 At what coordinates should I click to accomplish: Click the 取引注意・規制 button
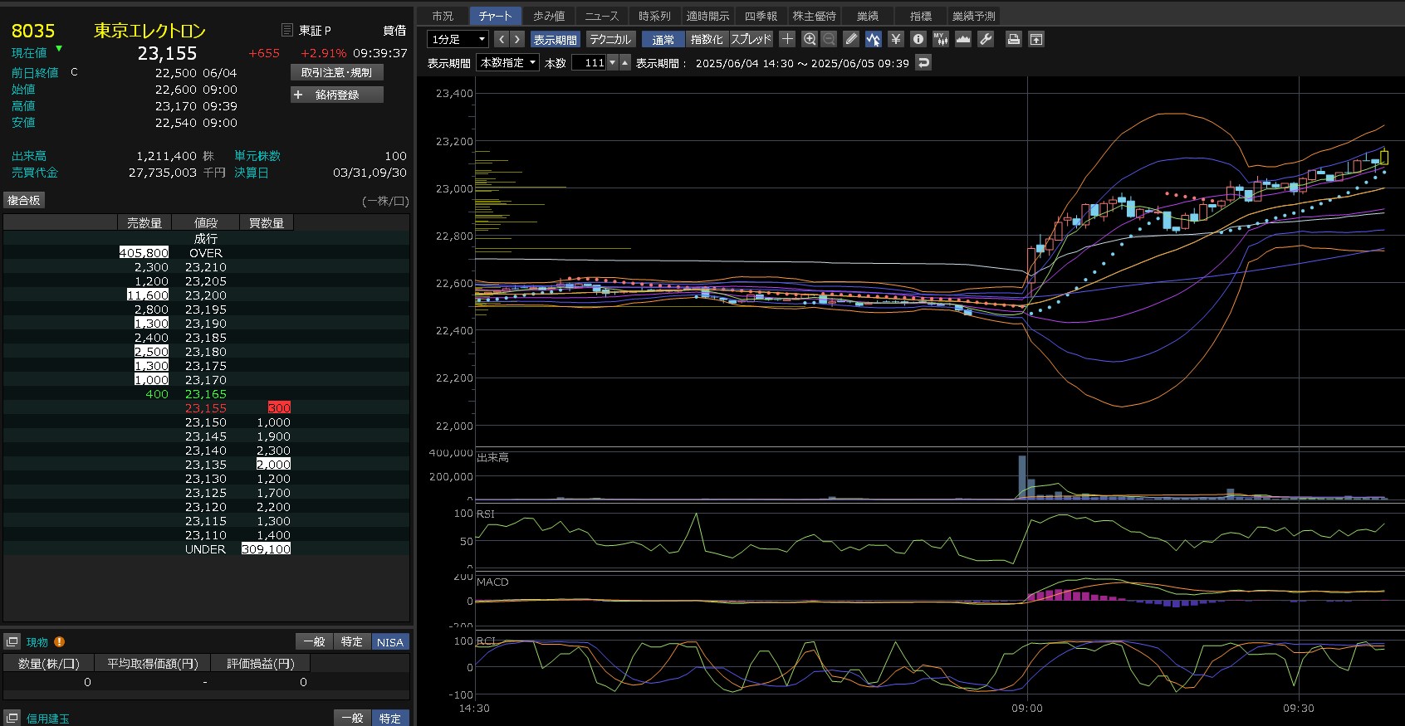337,72
